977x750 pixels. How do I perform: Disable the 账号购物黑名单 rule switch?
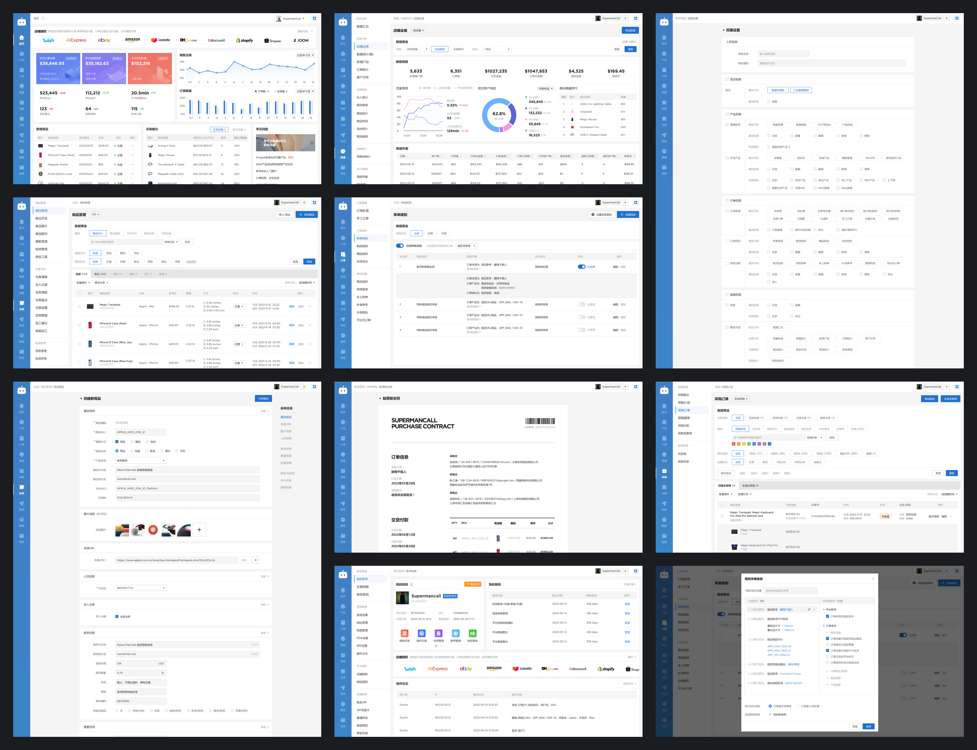[x=581, y=266]
